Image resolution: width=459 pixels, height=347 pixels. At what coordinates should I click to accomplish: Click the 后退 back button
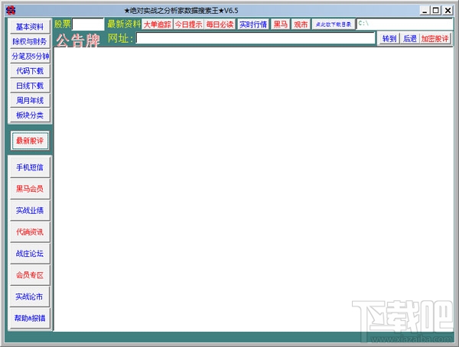coord(410,39)
